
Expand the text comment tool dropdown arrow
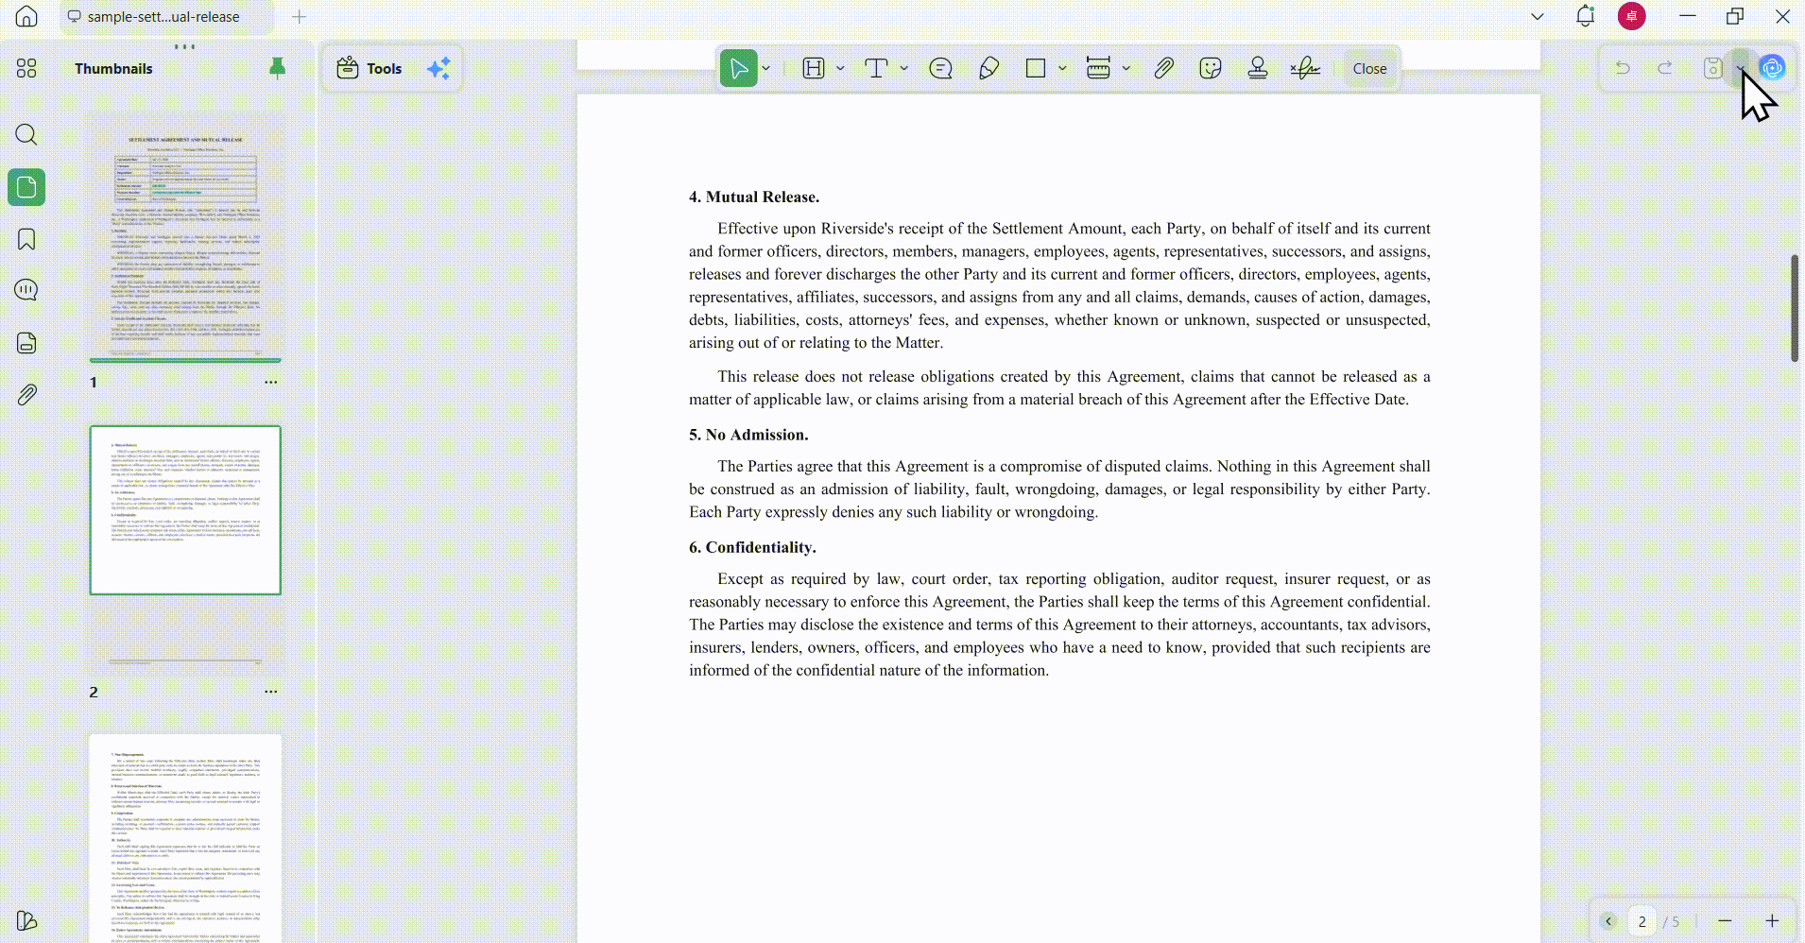point(904,68)
